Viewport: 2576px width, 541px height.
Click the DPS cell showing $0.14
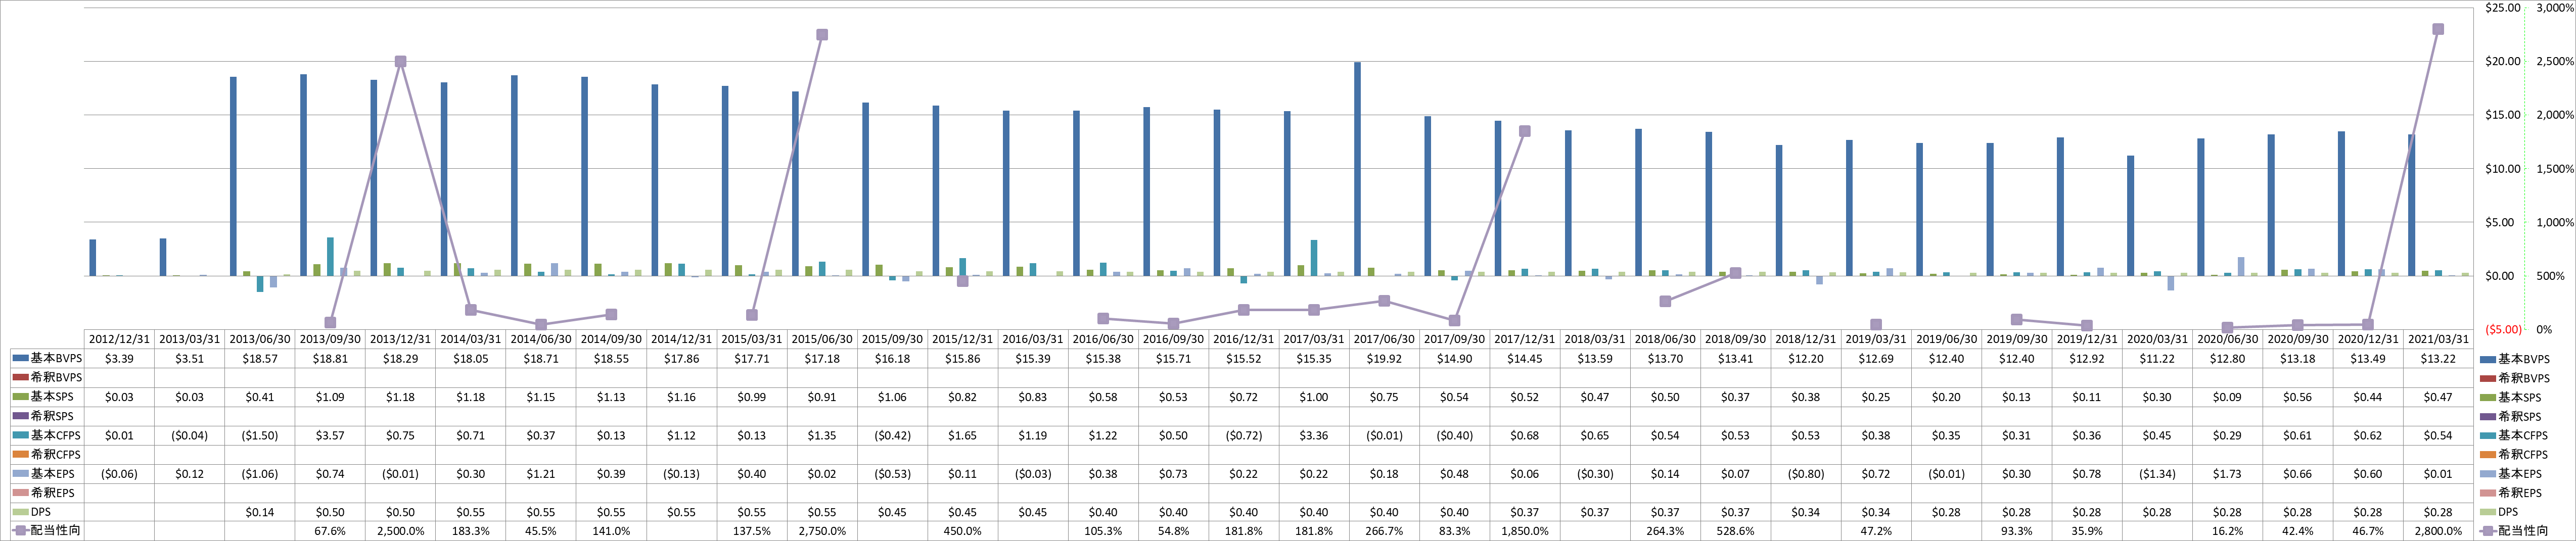[x=260, y=512]
